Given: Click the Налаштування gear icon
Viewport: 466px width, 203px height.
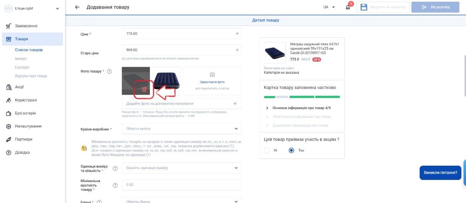Looking at the screenshot, I should [9, 126].
